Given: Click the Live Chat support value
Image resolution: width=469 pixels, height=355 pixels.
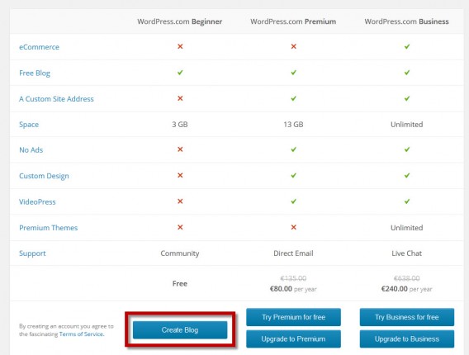Looking at the screenshot, I should [407, 253].
